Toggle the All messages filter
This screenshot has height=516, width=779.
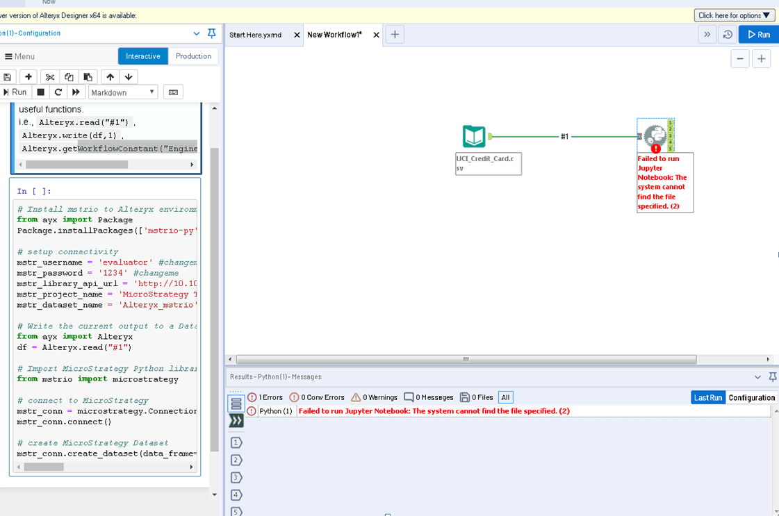click(x=505, y=397)
